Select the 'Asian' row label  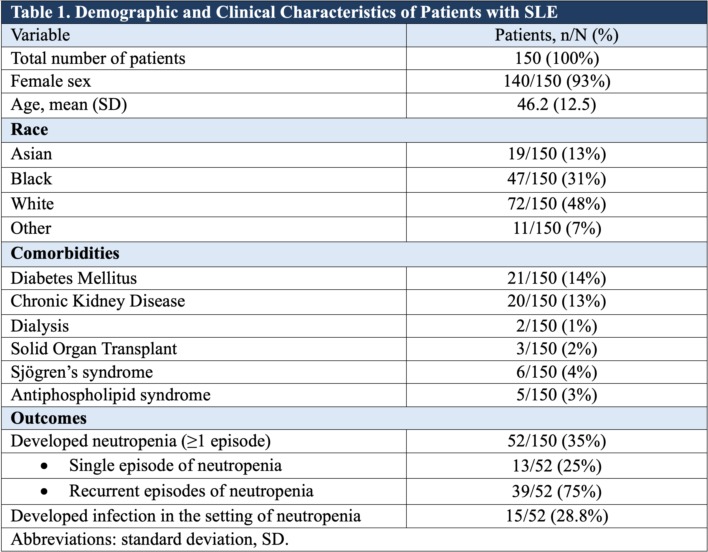point(31,154)
